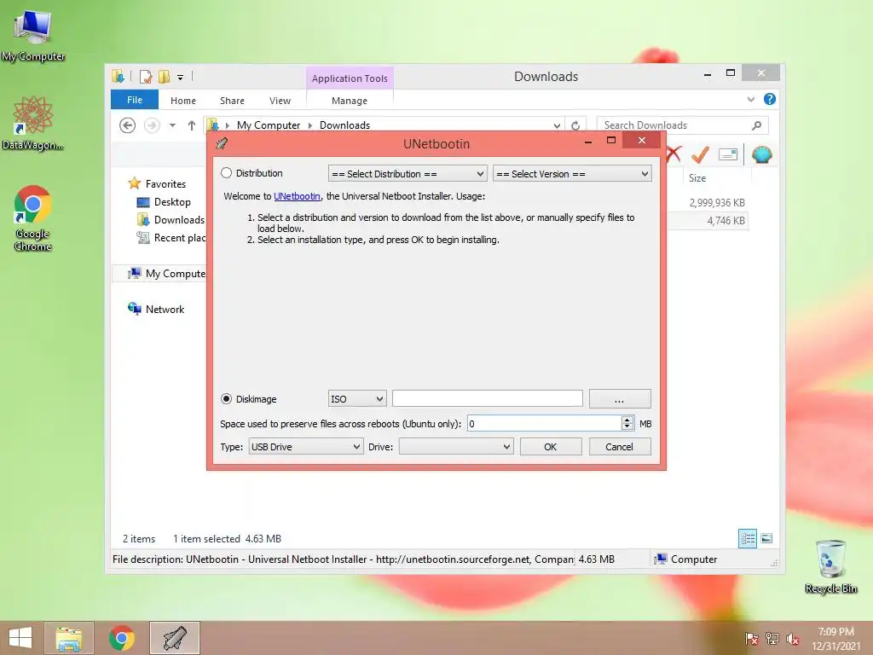873x655 pixels.
Task: Click the muted volume tray icon
Action: (793, 638)
